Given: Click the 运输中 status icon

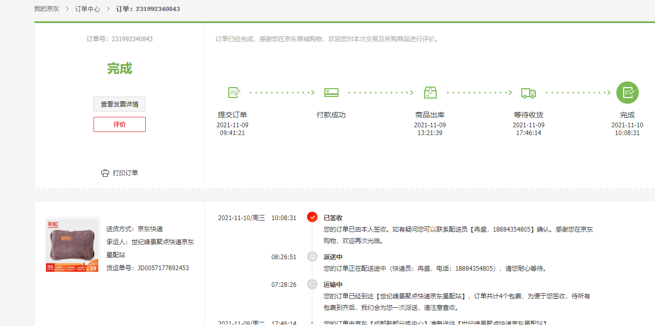Looking at the screenshot, I should point(312,284).
